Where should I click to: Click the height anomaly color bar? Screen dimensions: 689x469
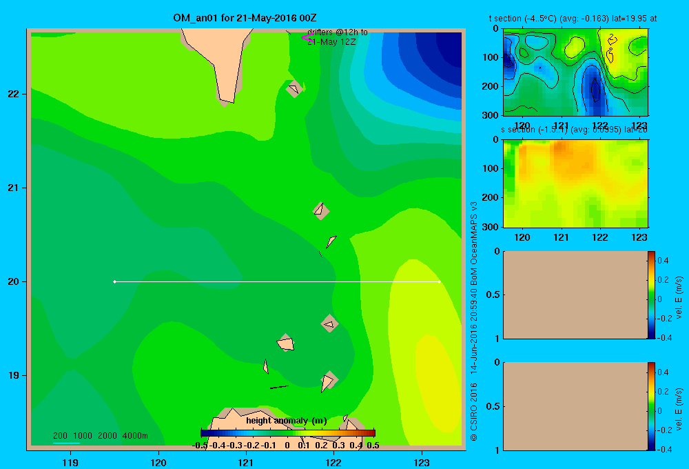tap(288, 433)
